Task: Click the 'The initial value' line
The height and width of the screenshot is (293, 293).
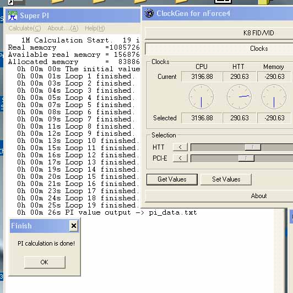Action: click(x=78, y=69)
